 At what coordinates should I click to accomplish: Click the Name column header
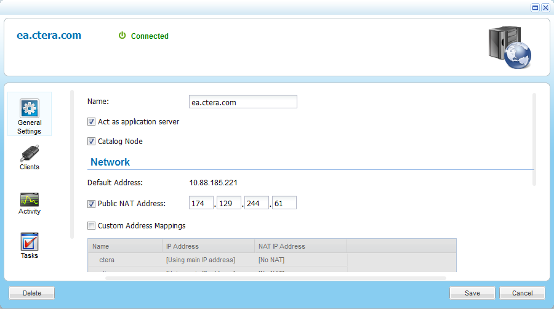pos(125,246)
